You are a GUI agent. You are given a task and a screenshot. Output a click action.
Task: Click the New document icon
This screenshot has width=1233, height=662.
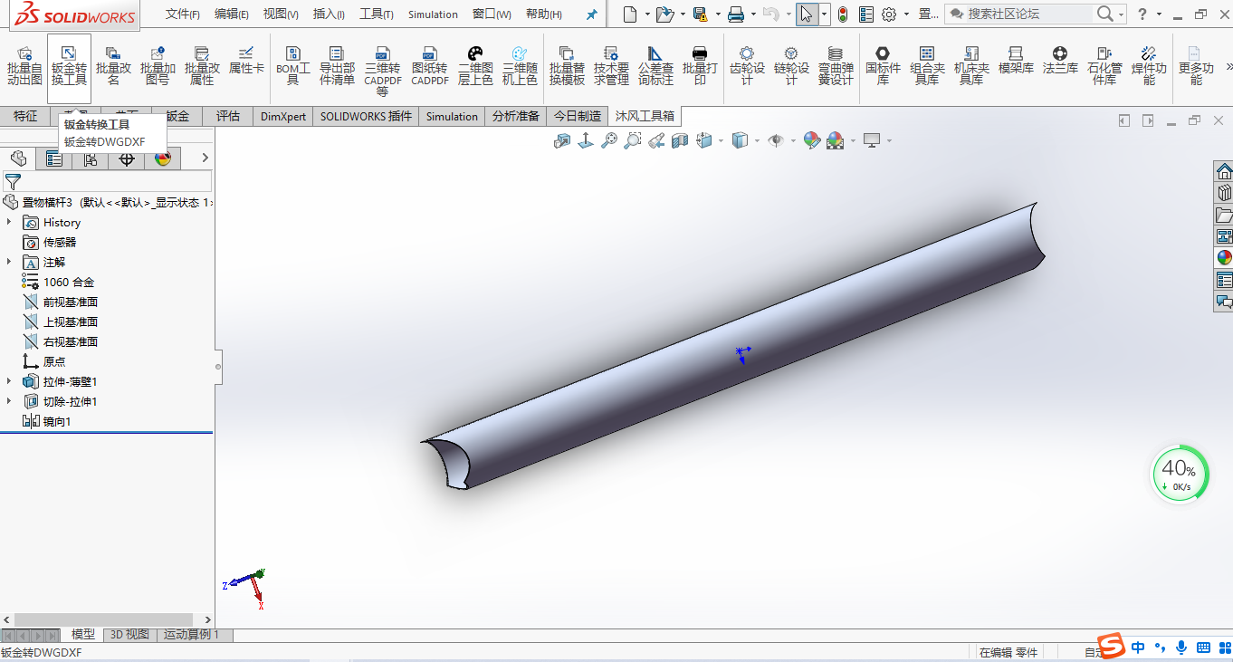[629, 14]
